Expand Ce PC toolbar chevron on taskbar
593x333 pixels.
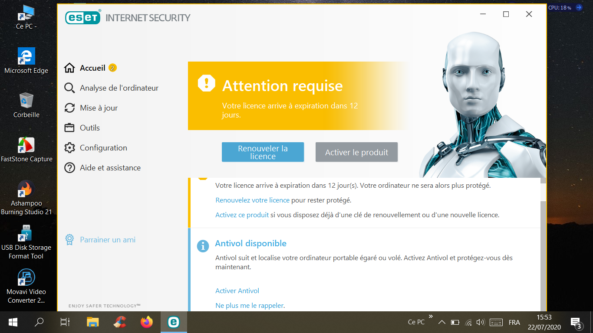[431, 317]
